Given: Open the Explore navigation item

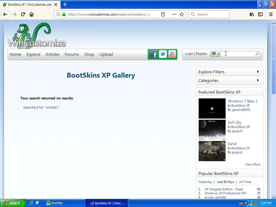Looking at the screenshot, I should pyautogui.click(x=33, y=54).
